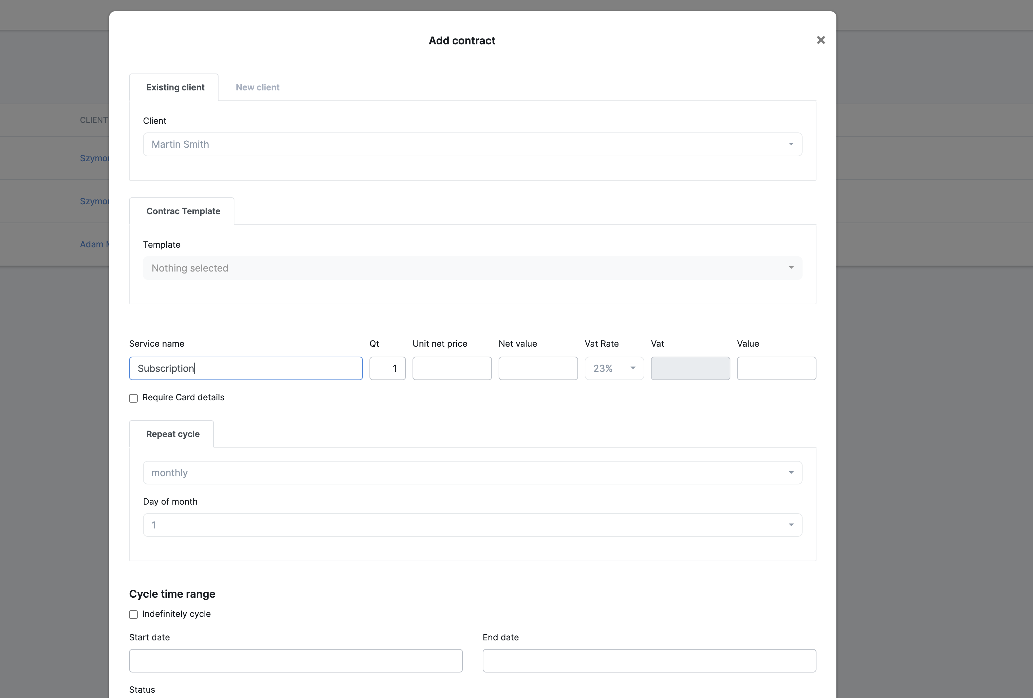Select the Repeat cycle tab
This screenshot has height=698, width=1033.
click(x=172, y=434)
